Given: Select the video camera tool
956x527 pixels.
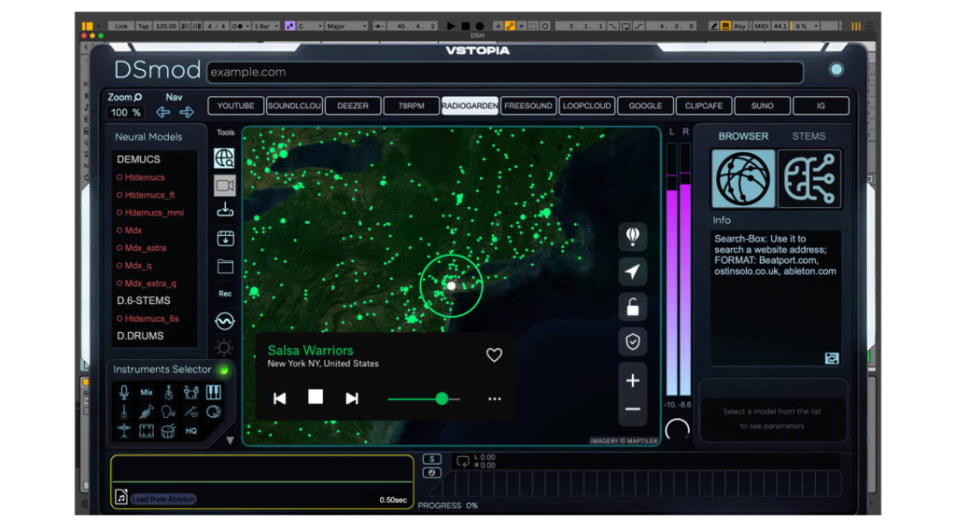Looking at the screenshot, I should coord(224,186).
